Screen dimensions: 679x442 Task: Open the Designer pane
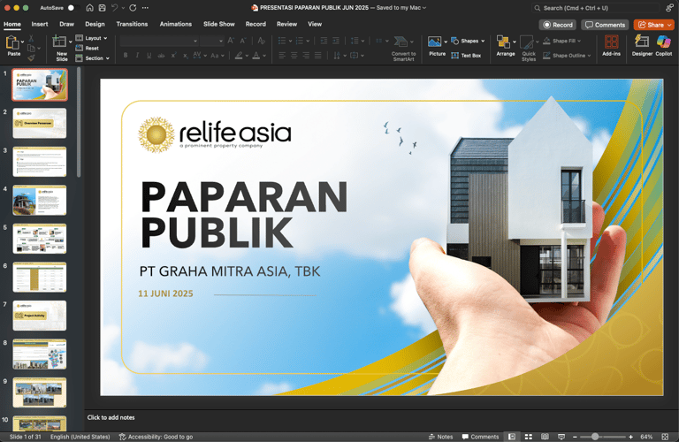(642, 46)
